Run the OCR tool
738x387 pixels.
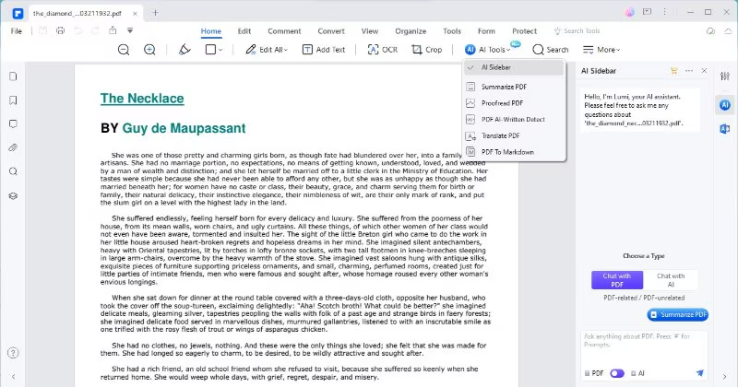pyautogui.click(x=383, y=50)
